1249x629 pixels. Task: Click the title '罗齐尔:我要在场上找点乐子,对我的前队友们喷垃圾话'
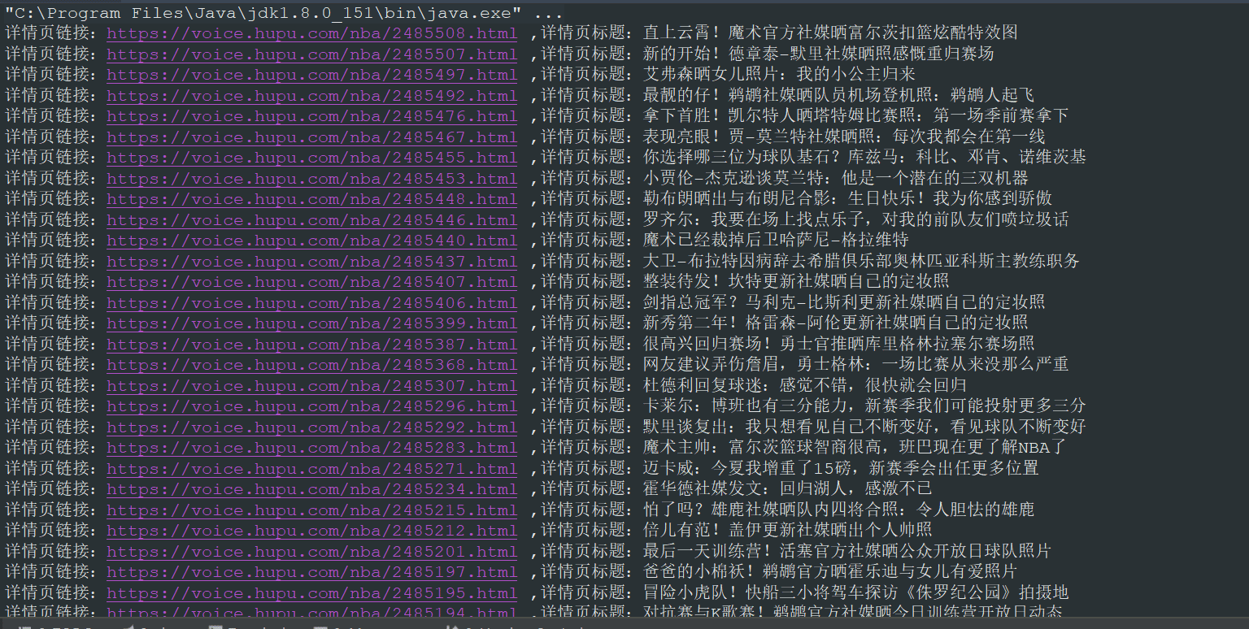[855, 220]
